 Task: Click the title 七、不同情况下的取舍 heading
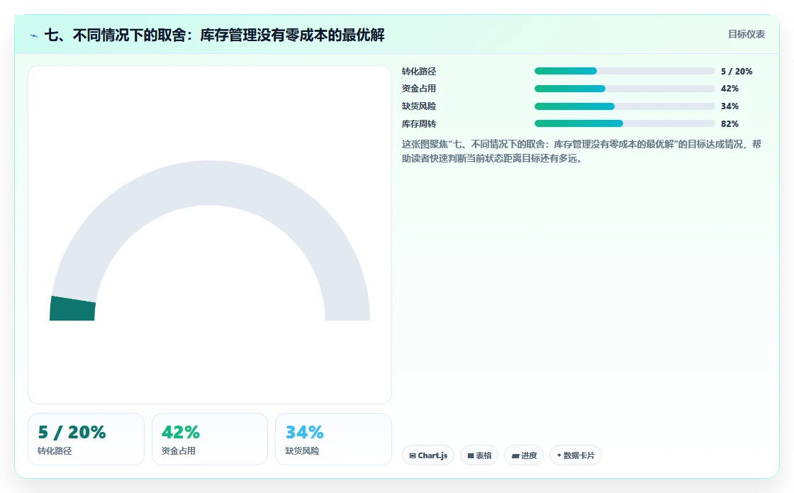point(215,35)
